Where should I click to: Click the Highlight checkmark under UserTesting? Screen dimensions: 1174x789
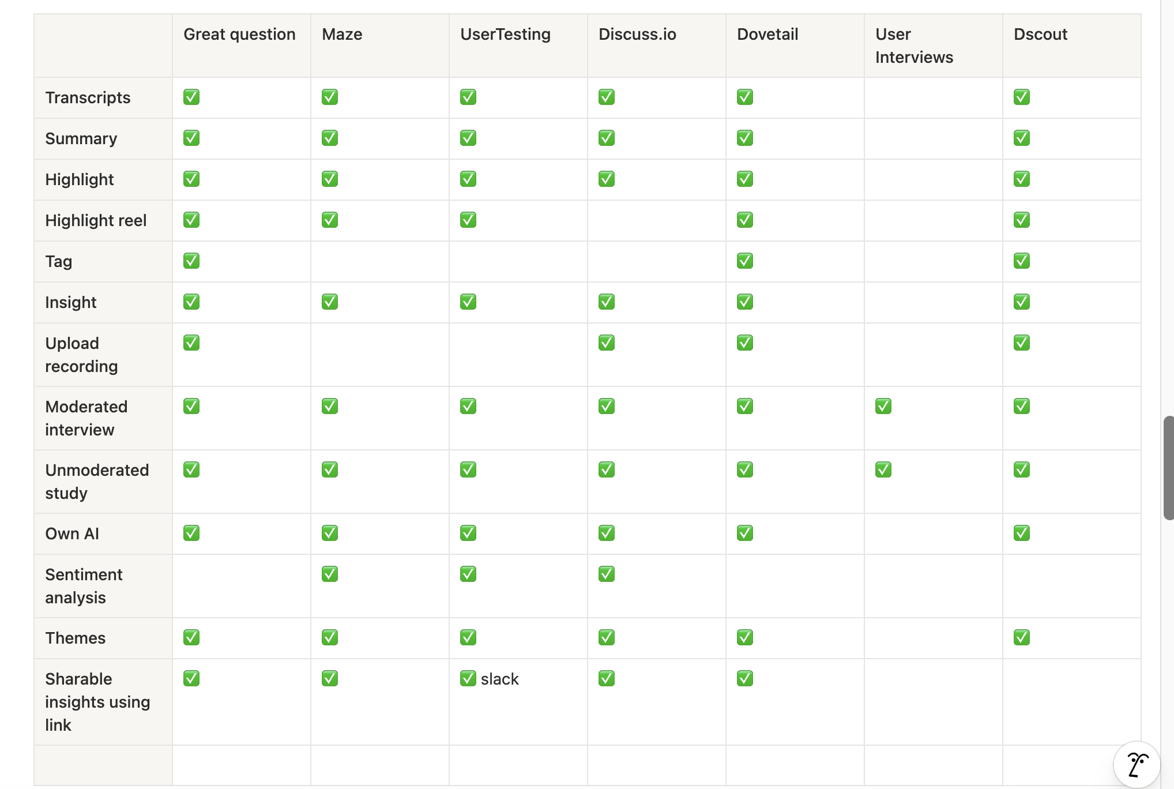point(468,179)
